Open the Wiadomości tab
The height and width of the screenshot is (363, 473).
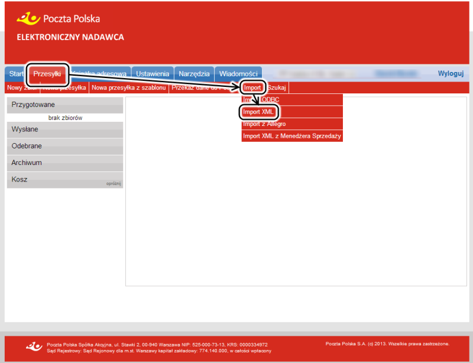tap(238, 74)
